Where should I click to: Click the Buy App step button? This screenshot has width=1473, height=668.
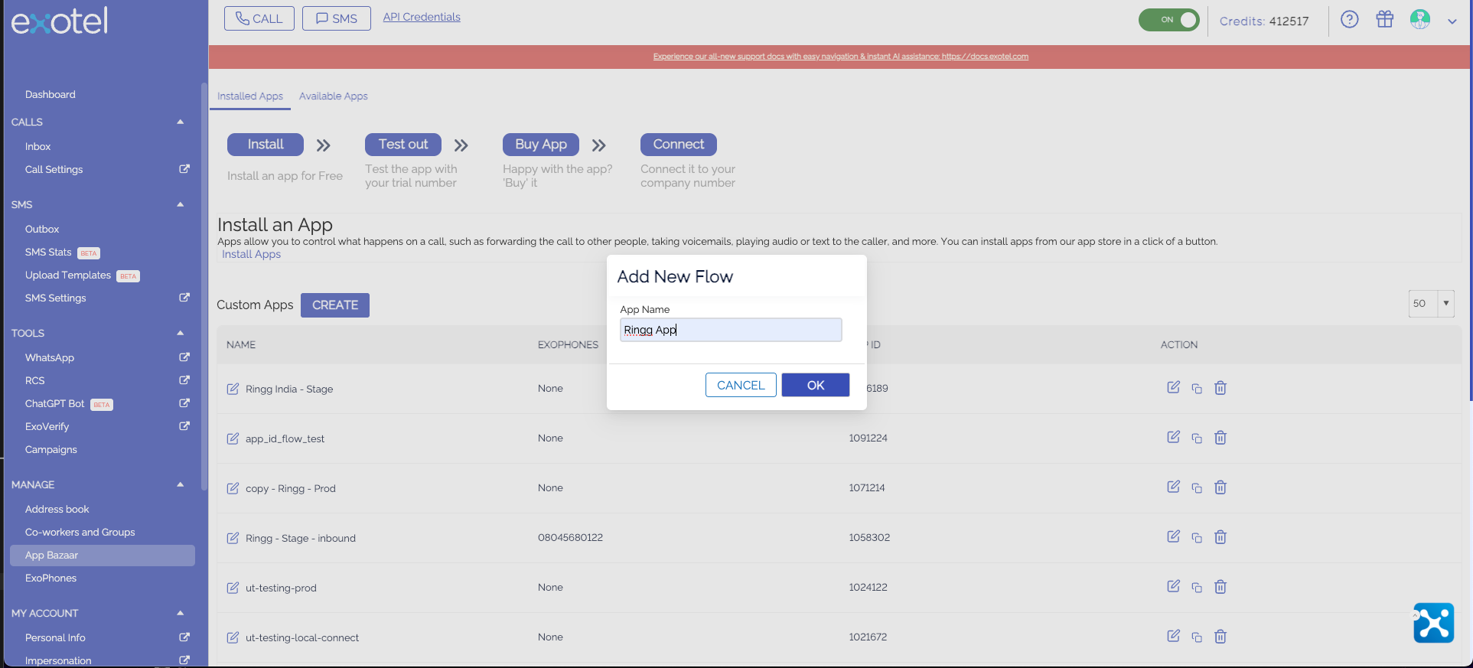click(541, 145)
